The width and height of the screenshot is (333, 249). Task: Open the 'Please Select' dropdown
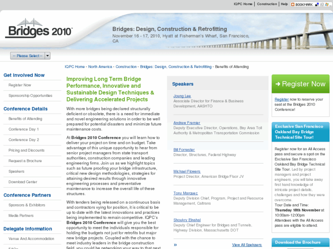30,56
